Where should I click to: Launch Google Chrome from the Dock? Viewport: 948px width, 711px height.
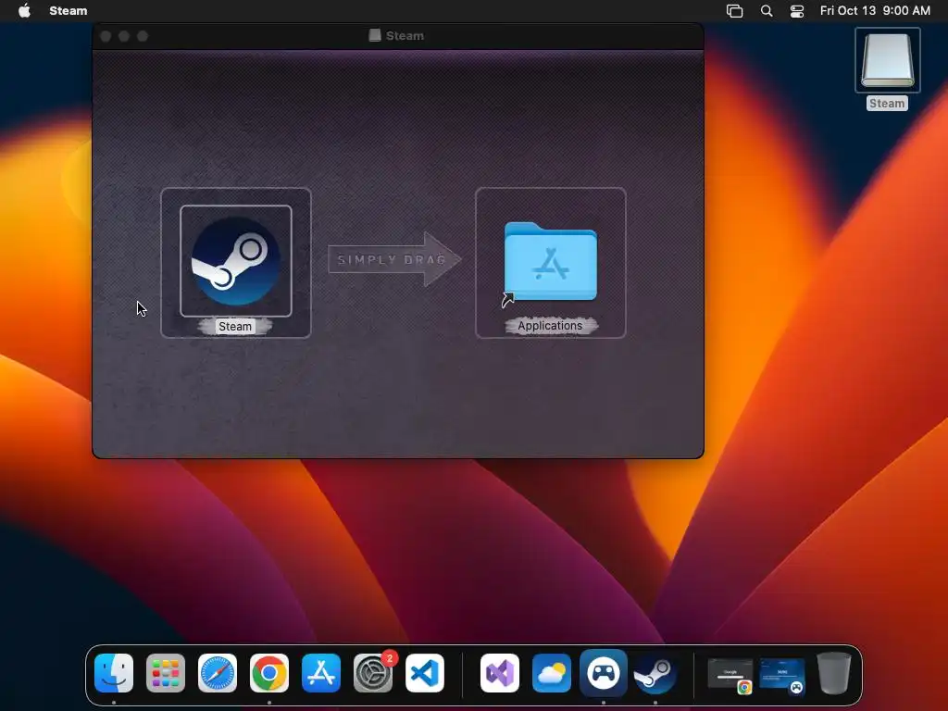(269, 673)
